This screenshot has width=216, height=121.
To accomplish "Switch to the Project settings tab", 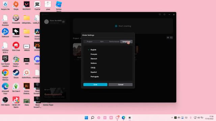I will pos(89,42).
